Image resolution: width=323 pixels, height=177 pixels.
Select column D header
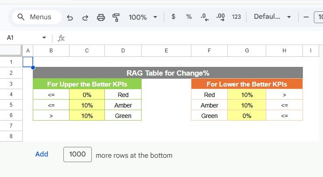[x=123, y=51]
